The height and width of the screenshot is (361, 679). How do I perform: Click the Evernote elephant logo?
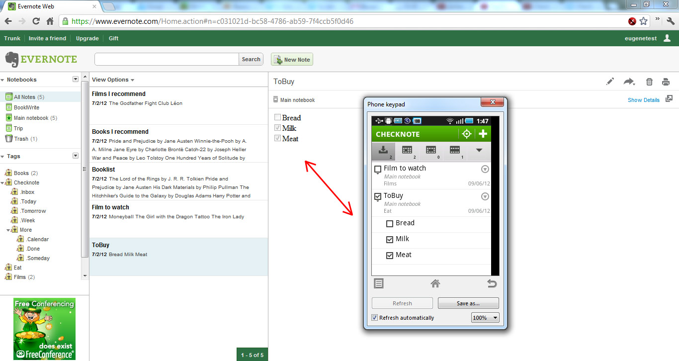coord(12,60)
